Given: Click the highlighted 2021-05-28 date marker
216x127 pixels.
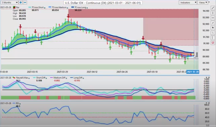Looking at the screenshot, I should click(192, 72).
